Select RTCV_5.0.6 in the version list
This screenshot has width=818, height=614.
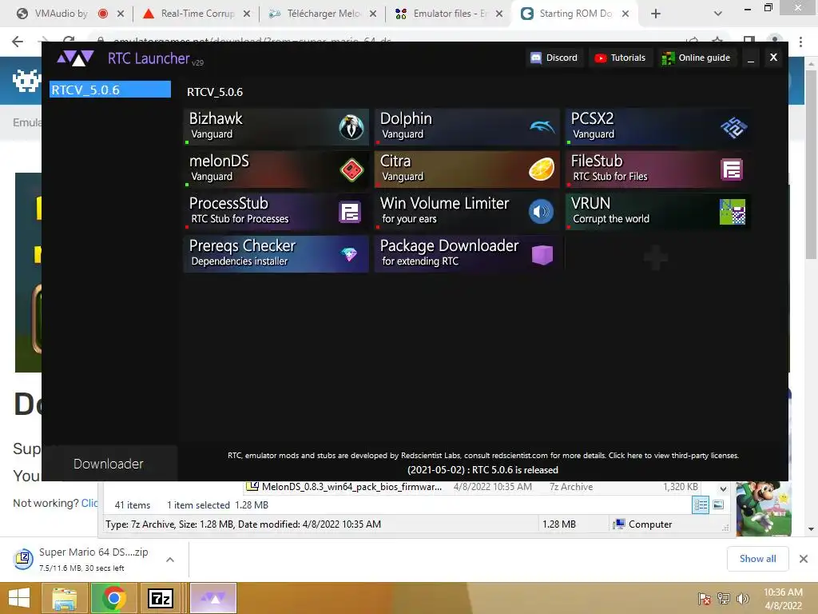[110, 90]
